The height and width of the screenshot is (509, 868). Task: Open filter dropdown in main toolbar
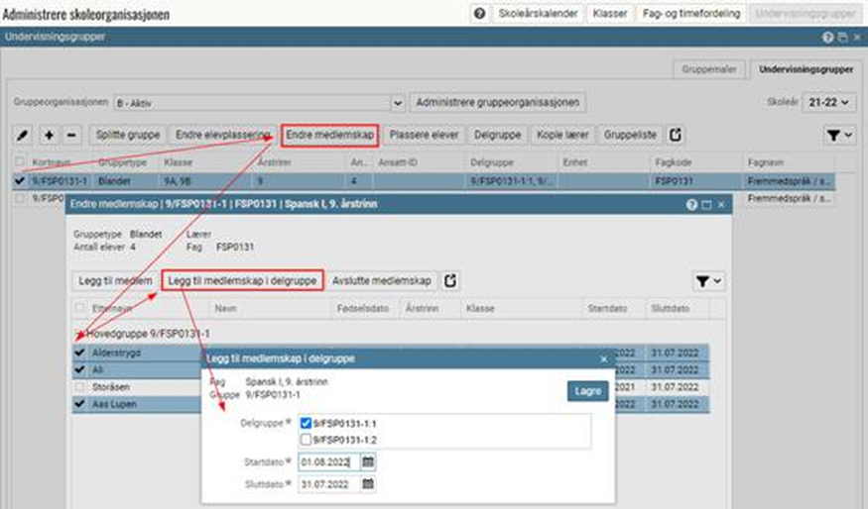pos(839,135)
